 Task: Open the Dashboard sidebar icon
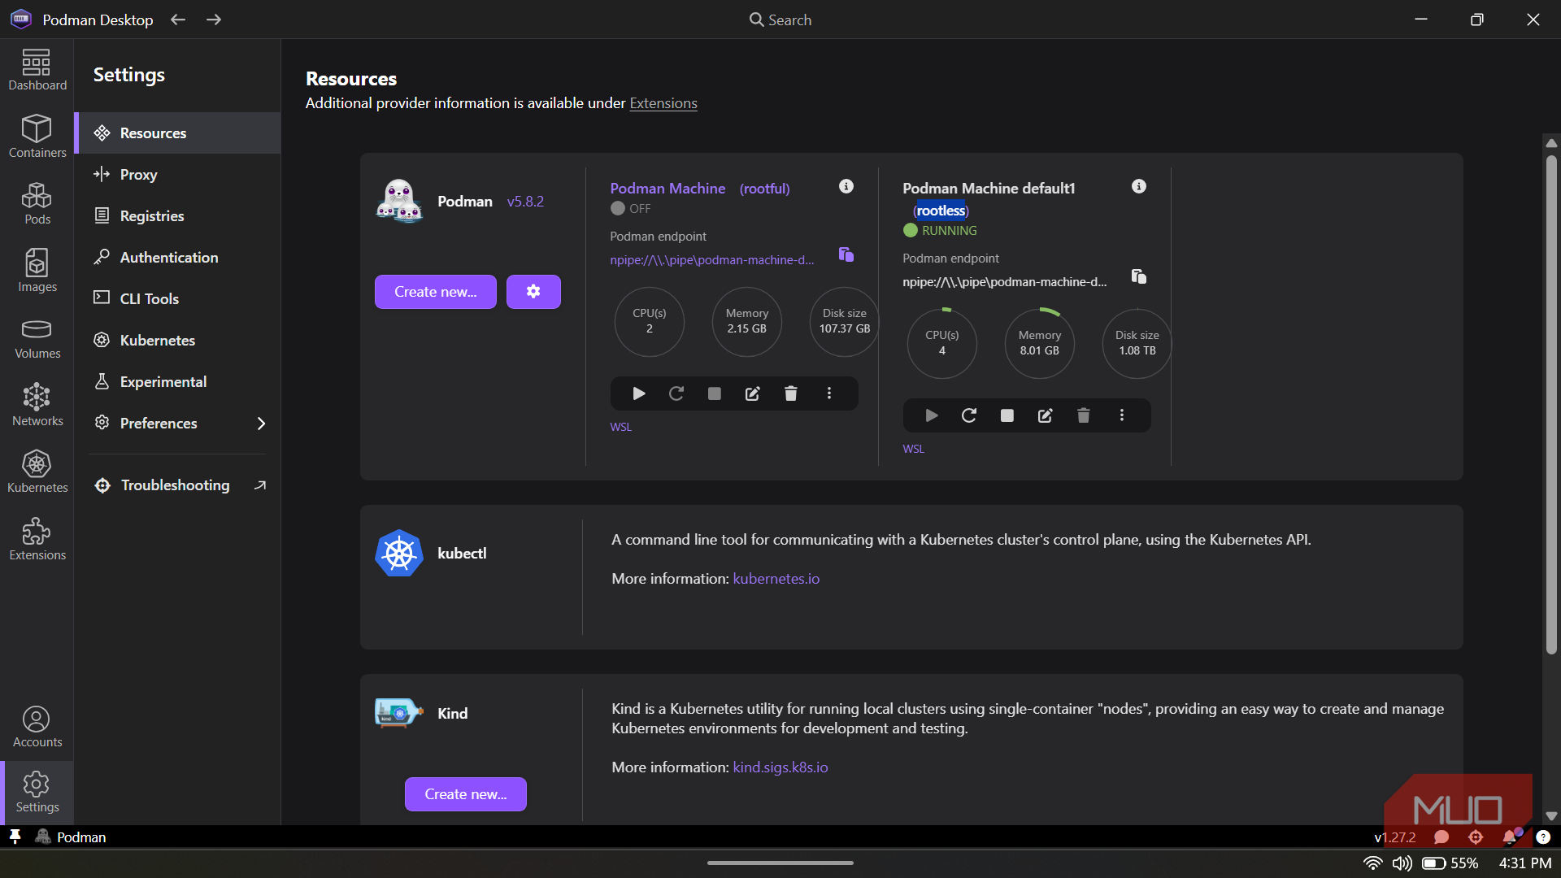[x=37, y=70]
